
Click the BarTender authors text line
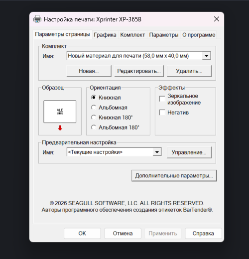[127, 210]
